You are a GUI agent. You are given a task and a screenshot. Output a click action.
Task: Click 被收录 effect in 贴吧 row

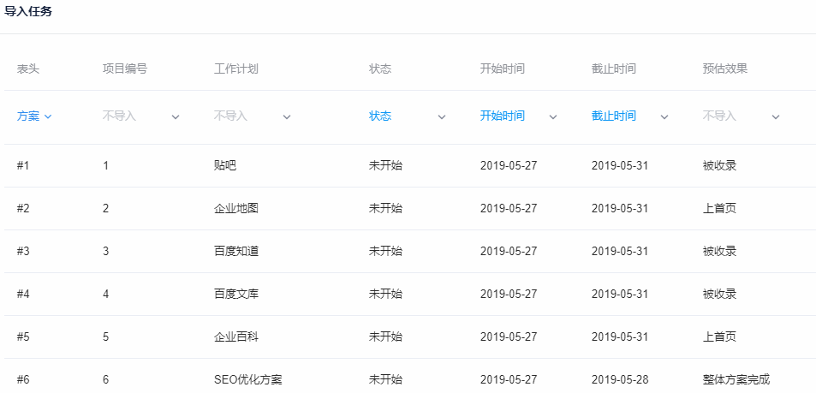point(720,166)
